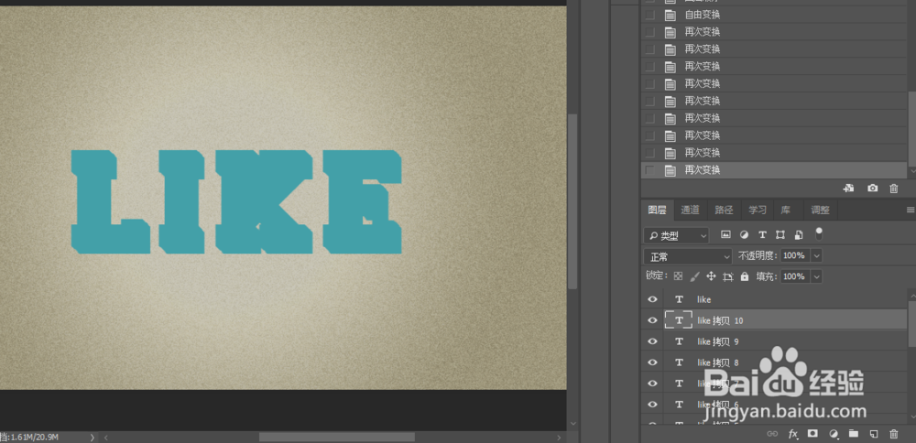The image size is (916, 443).
Task: Click the horizontal scrollbar right arrow
Action: click(x=559, y=437)
